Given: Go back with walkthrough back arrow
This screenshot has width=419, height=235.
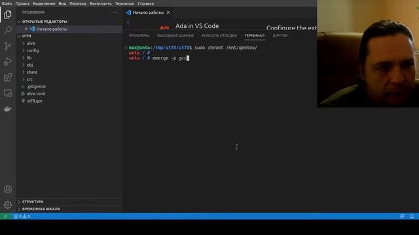Looking at the screenshot, I should 128,23.
